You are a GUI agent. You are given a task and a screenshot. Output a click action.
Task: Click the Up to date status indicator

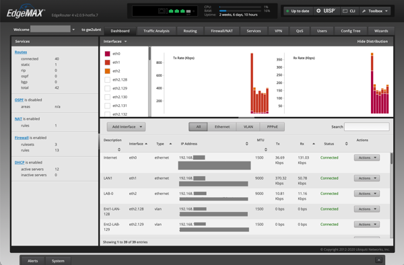point(298,11)
